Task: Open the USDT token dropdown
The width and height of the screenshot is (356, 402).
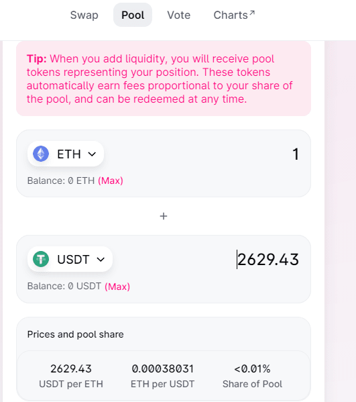Action: (x=70, y=259)
